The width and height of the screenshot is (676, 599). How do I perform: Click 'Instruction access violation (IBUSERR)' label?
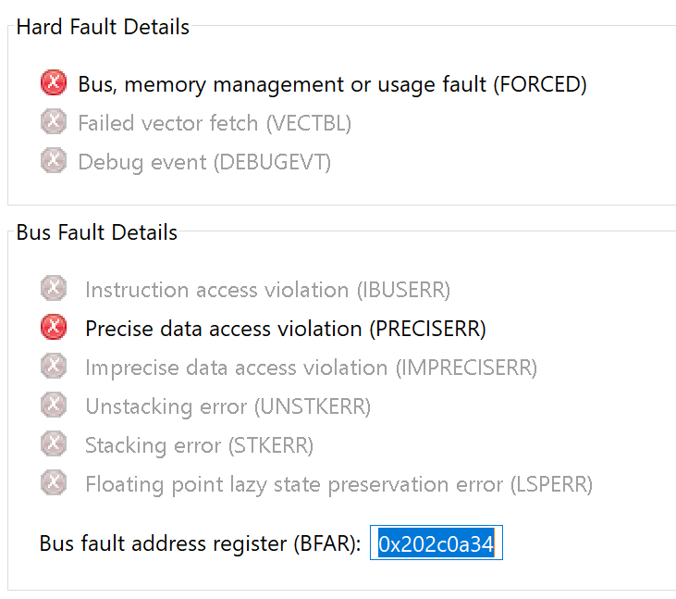(x=268, y=290)
